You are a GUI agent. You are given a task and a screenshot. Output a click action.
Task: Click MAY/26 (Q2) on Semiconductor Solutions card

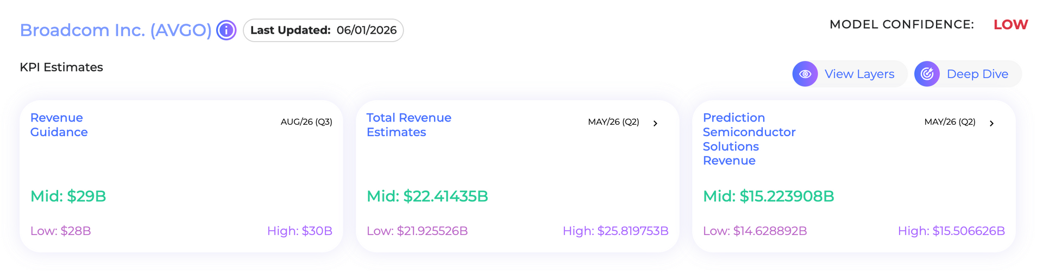coord(950,122)
